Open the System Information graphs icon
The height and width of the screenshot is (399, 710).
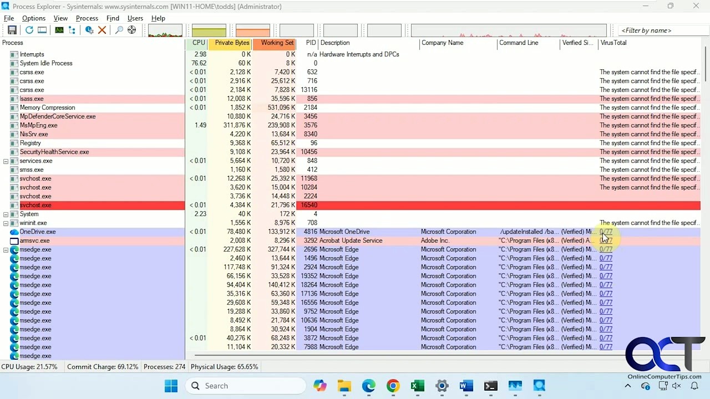58,29
